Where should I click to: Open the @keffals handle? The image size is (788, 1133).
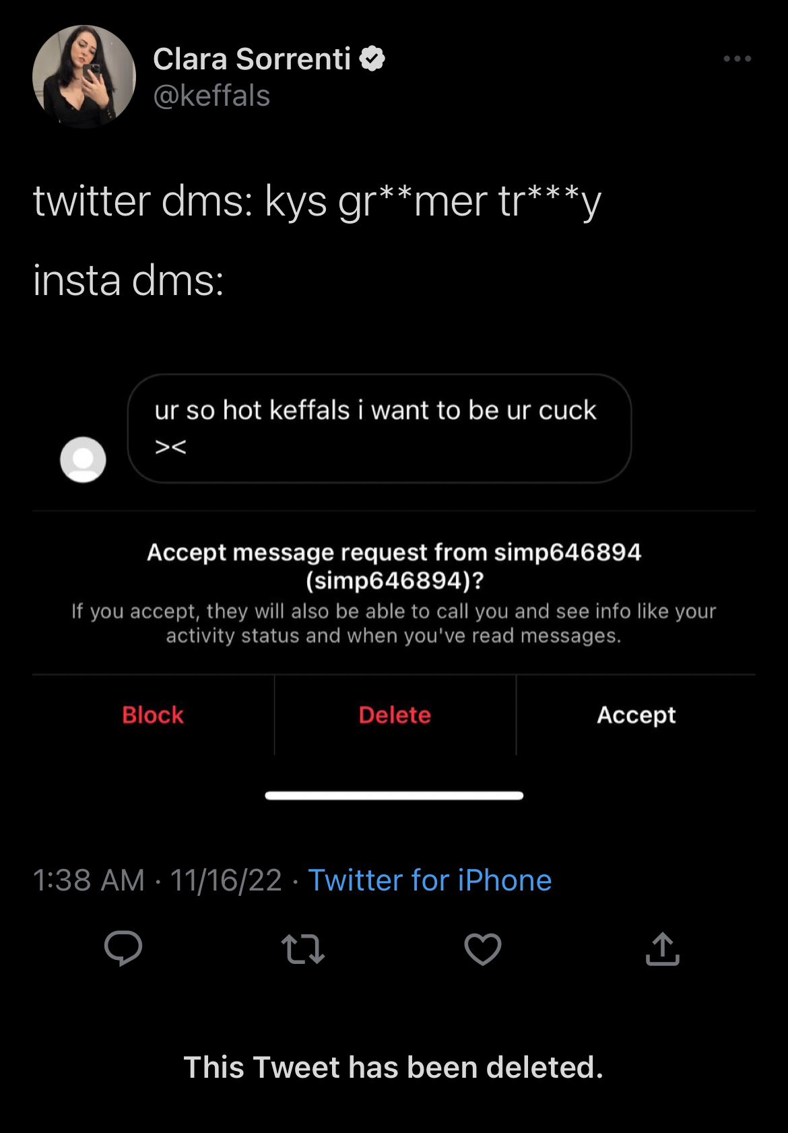211,96
